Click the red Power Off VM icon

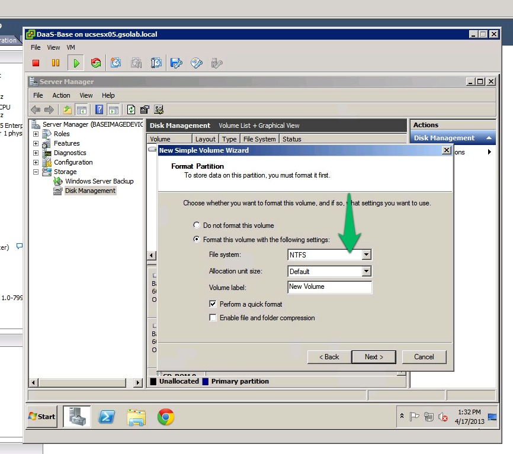(x=36, y=63)
